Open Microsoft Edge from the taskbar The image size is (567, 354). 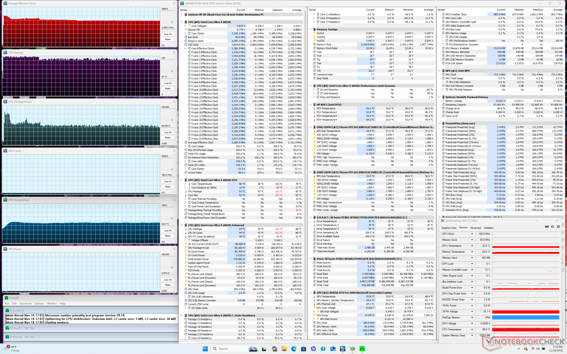[294, 349]
